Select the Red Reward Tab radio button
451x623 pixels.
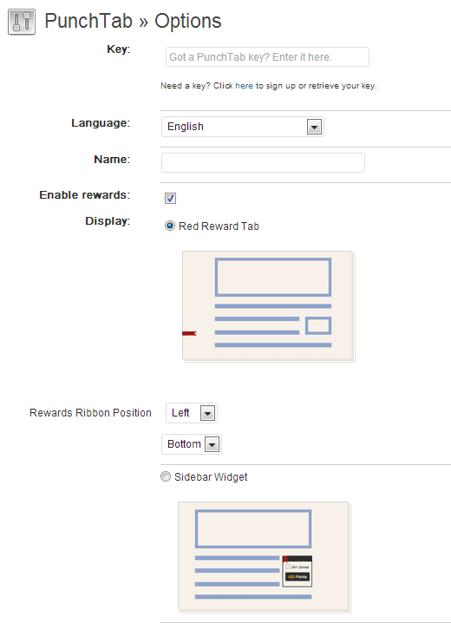pyautogui.click(x=170, y=226)
